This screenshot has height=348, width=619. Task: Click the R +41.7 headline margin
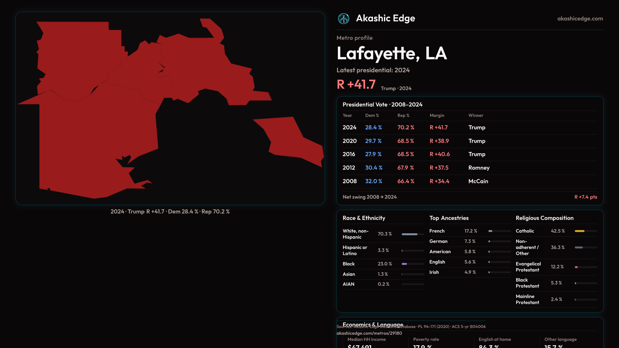356,85
